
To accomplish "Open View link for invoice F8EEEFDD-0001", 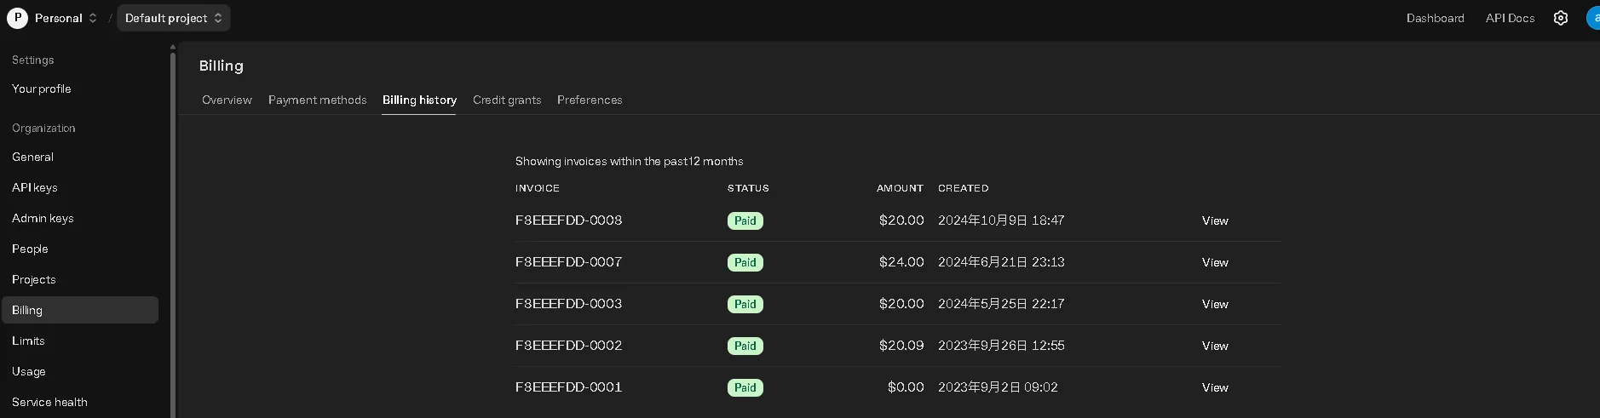I will [x=1214, y=387].
